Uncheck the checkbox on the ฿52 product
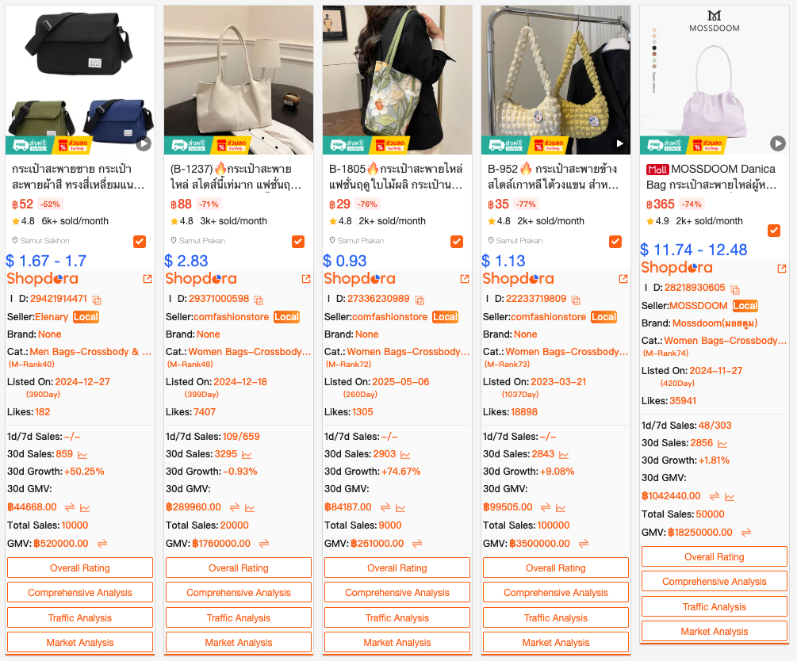 click(x=140, y=241)
